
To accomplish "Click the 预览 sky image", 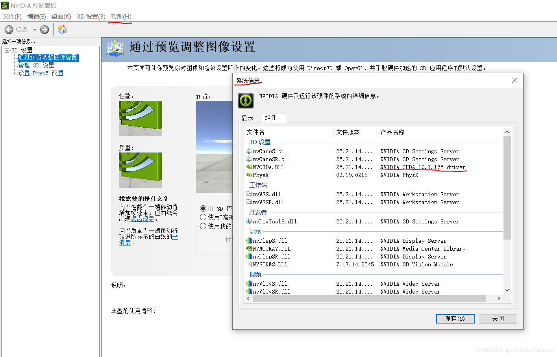I will 214,147.
